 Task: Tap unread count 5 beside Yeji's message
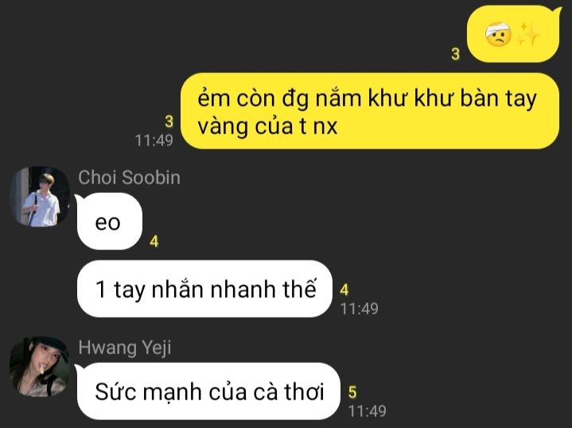pos(352,392)
